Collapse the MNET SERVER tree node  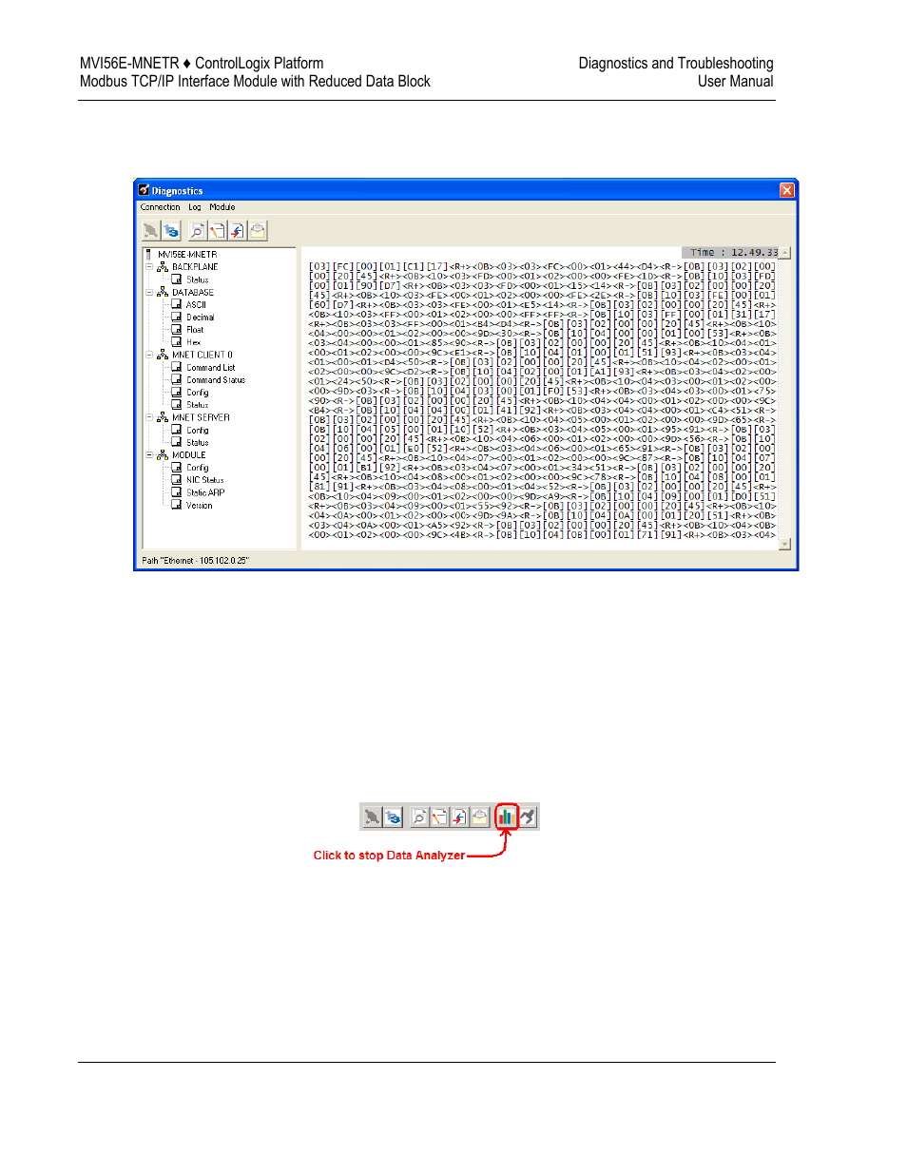click(149, 417)
